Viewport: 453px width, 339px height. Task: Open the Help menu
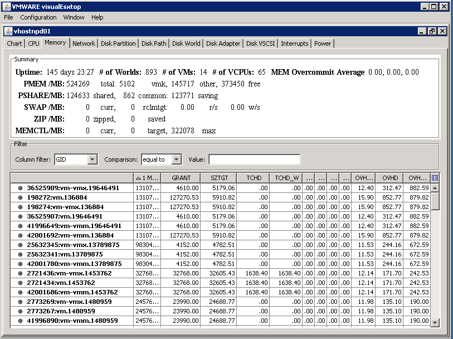[x=98, y=17]
